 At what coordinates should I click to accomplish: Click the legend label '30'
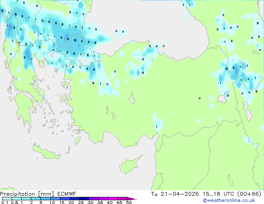click(x=90, y=202)
